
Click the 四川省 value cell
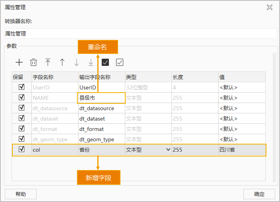coord(242,150)
